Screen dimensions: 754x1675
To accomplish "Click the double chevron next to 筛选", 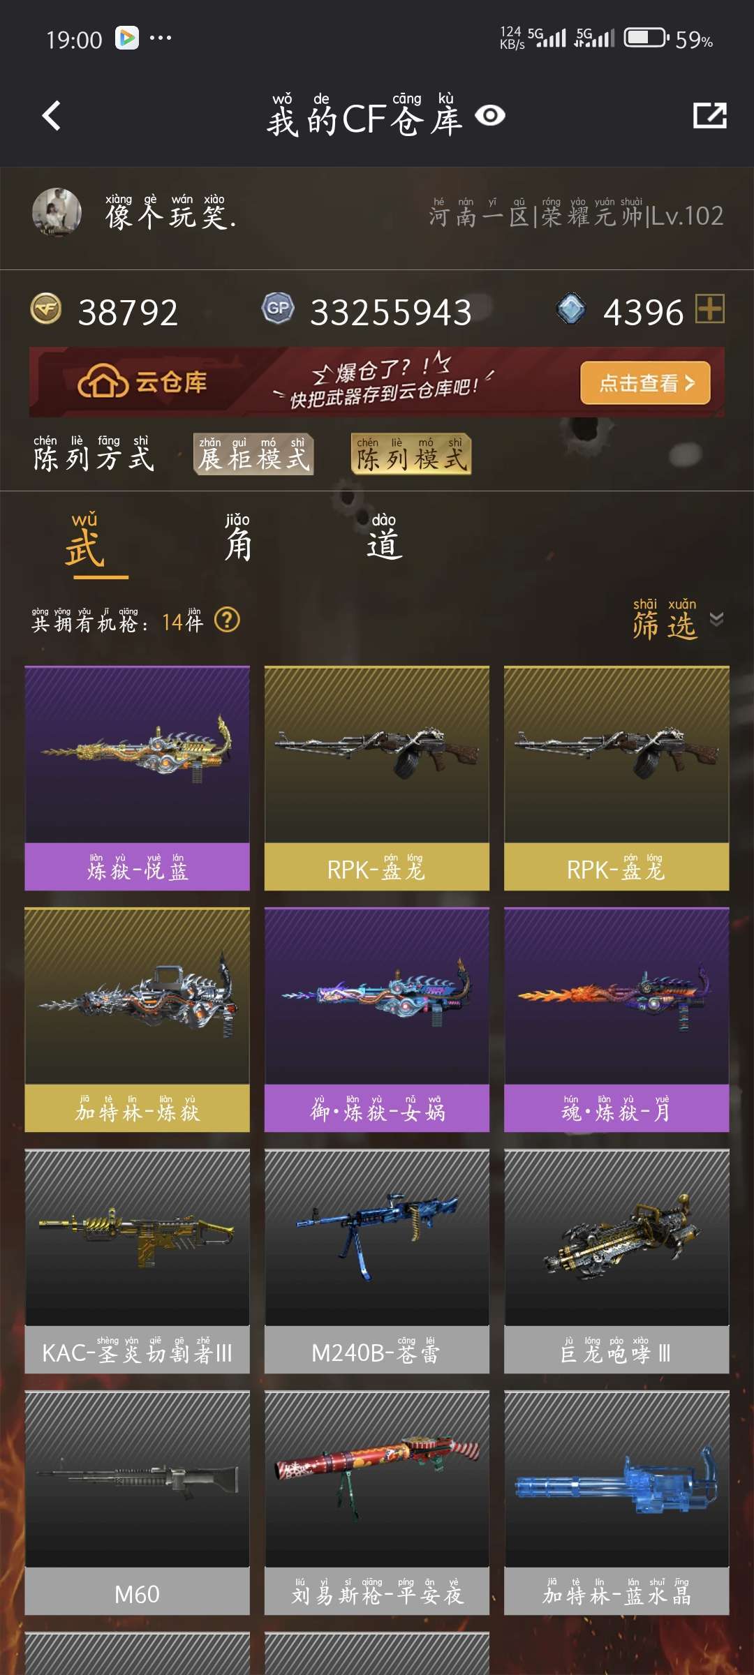I will (716, 619).
